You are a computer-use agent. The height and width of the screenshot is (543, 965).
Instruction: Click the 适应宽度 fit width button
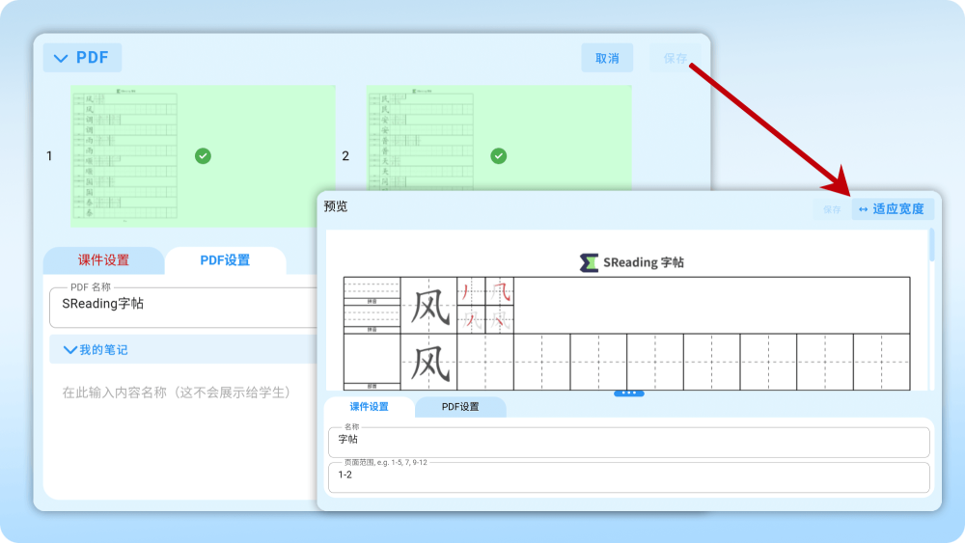[893, 209]
